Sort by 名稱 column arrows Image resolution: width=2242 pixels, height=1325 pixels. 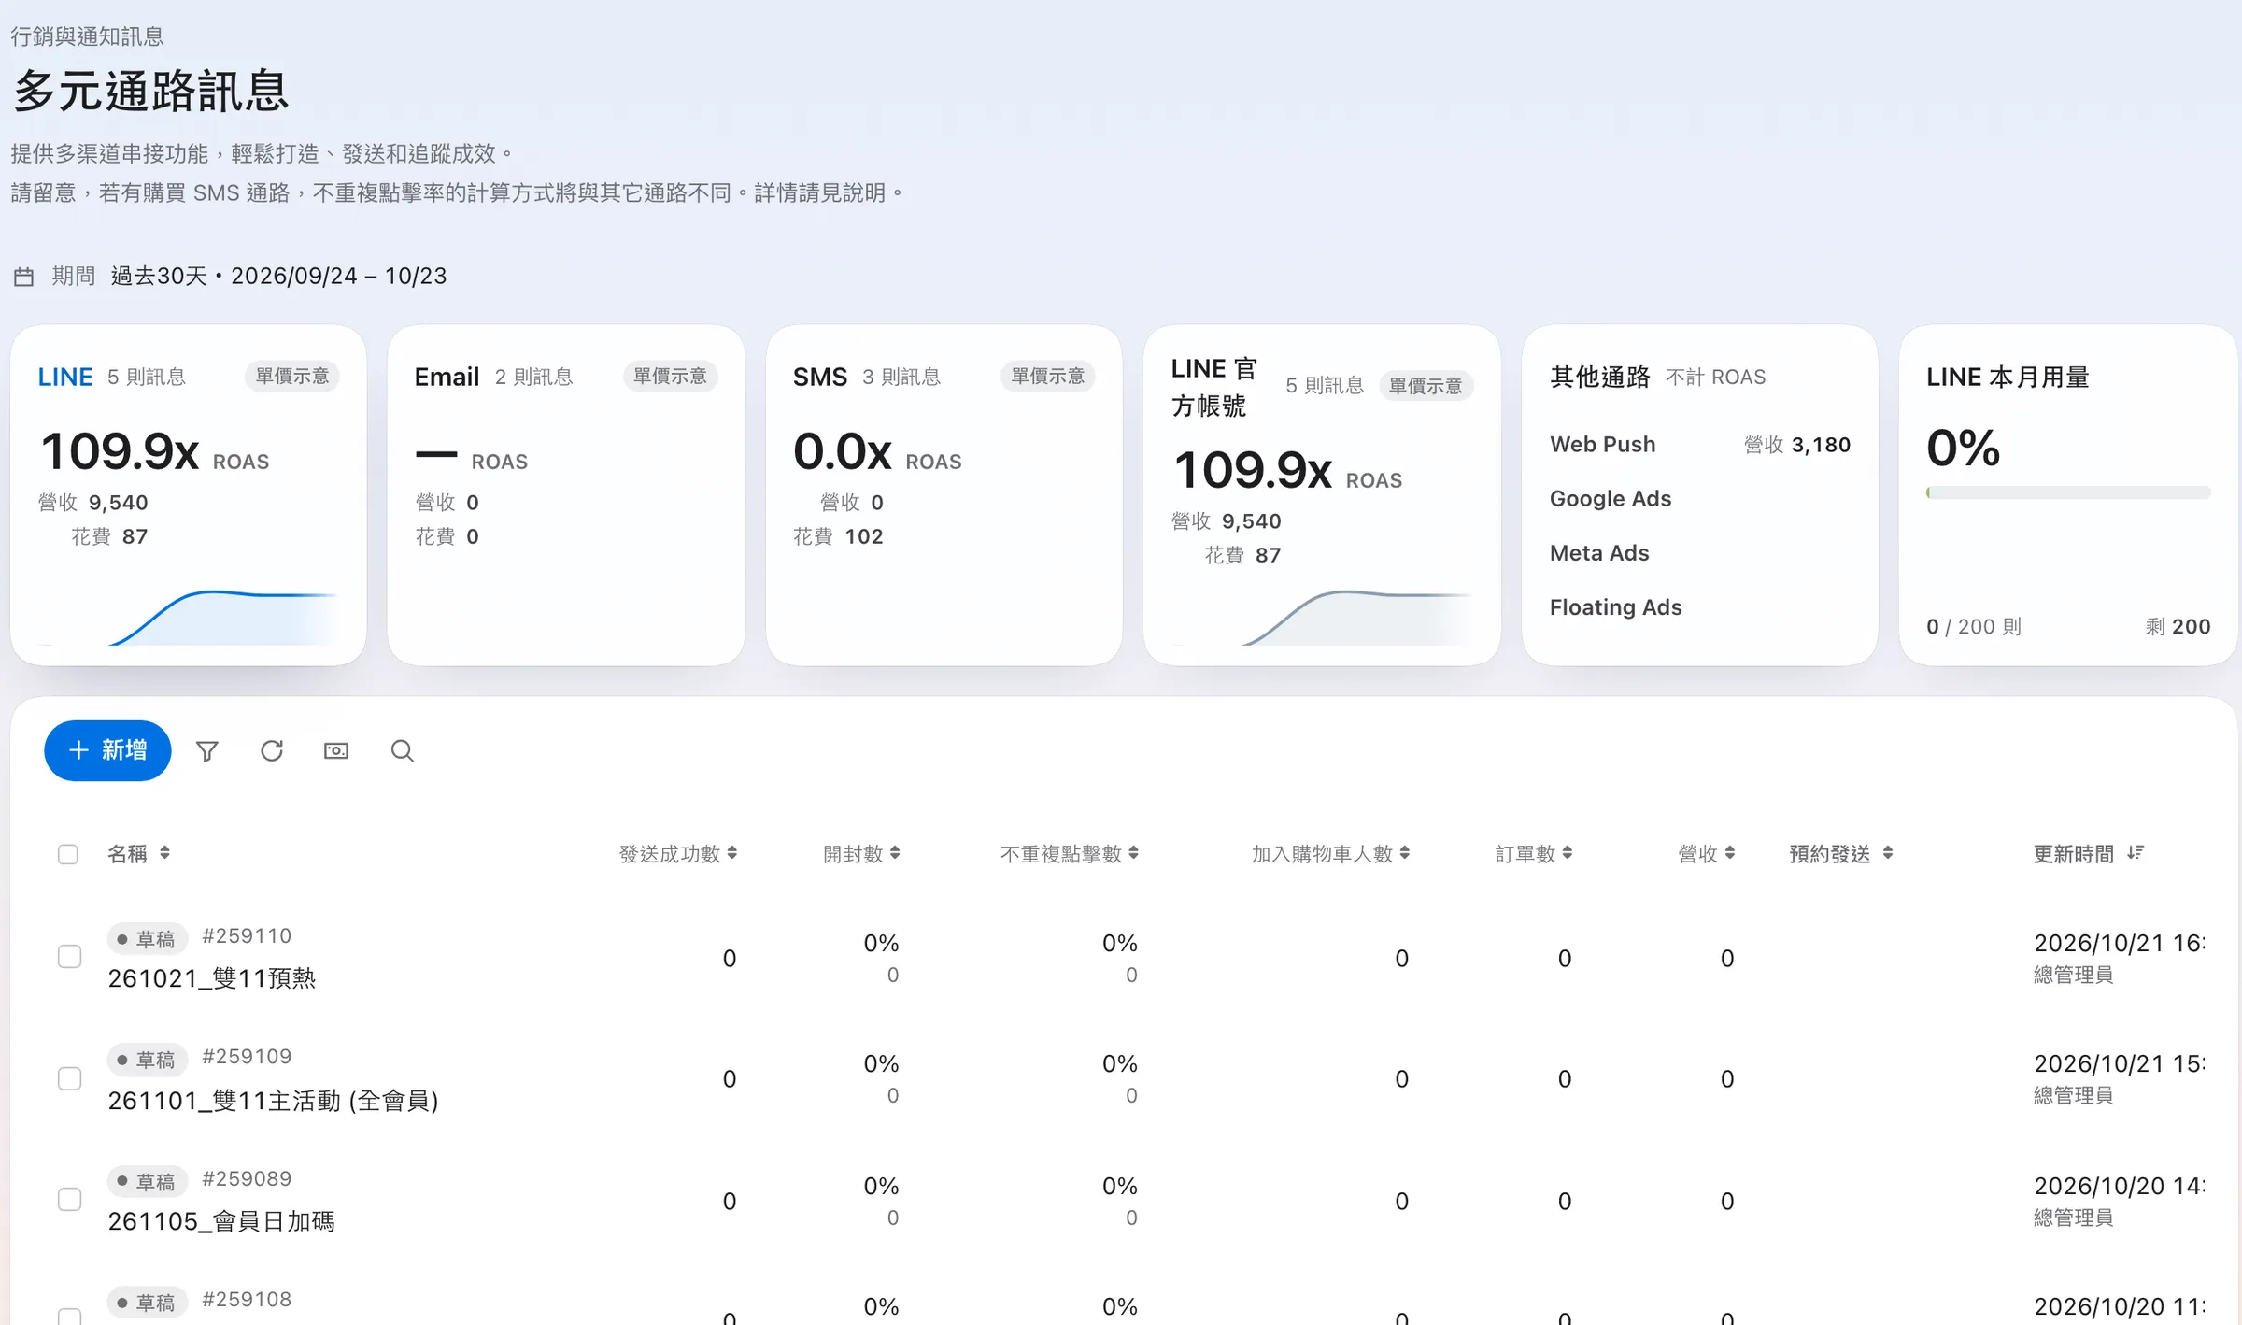pos(164,853)
